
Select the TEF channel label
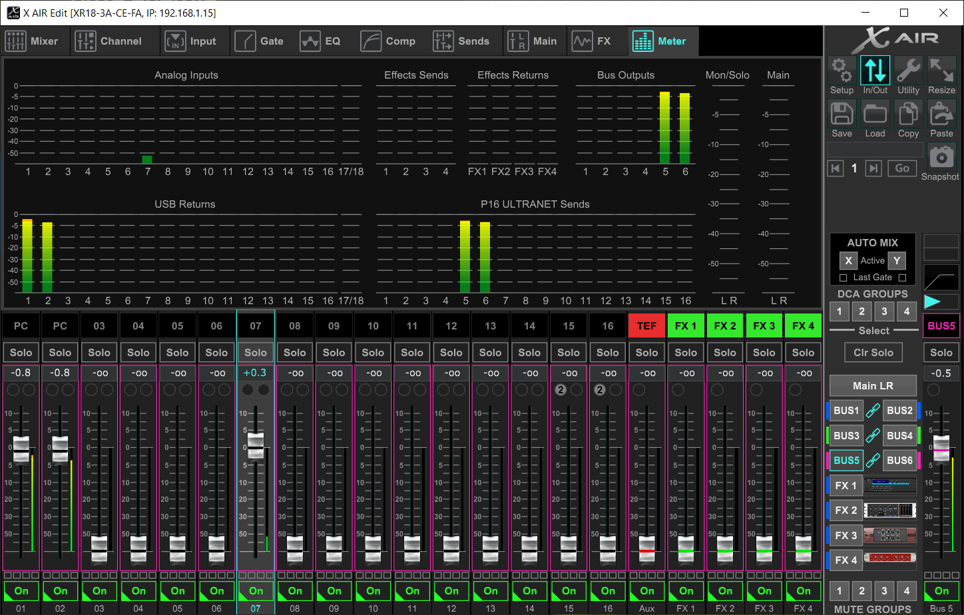[647, 326]
